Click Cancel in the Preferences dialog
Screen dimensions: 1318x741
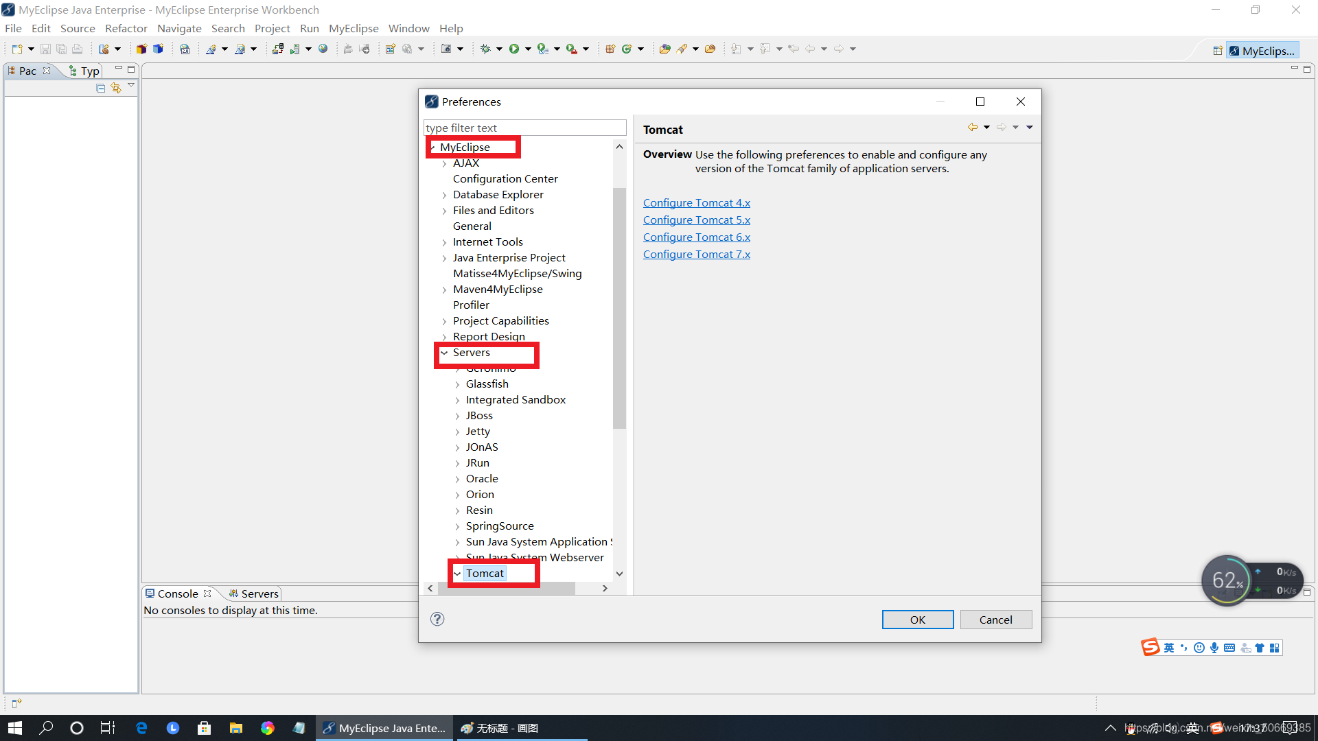pyautogui.click(x=996, y=620)
